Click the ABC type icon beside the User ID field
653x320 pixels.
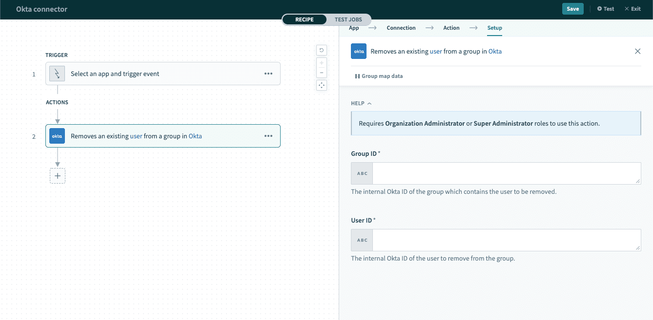pos(361,240)
